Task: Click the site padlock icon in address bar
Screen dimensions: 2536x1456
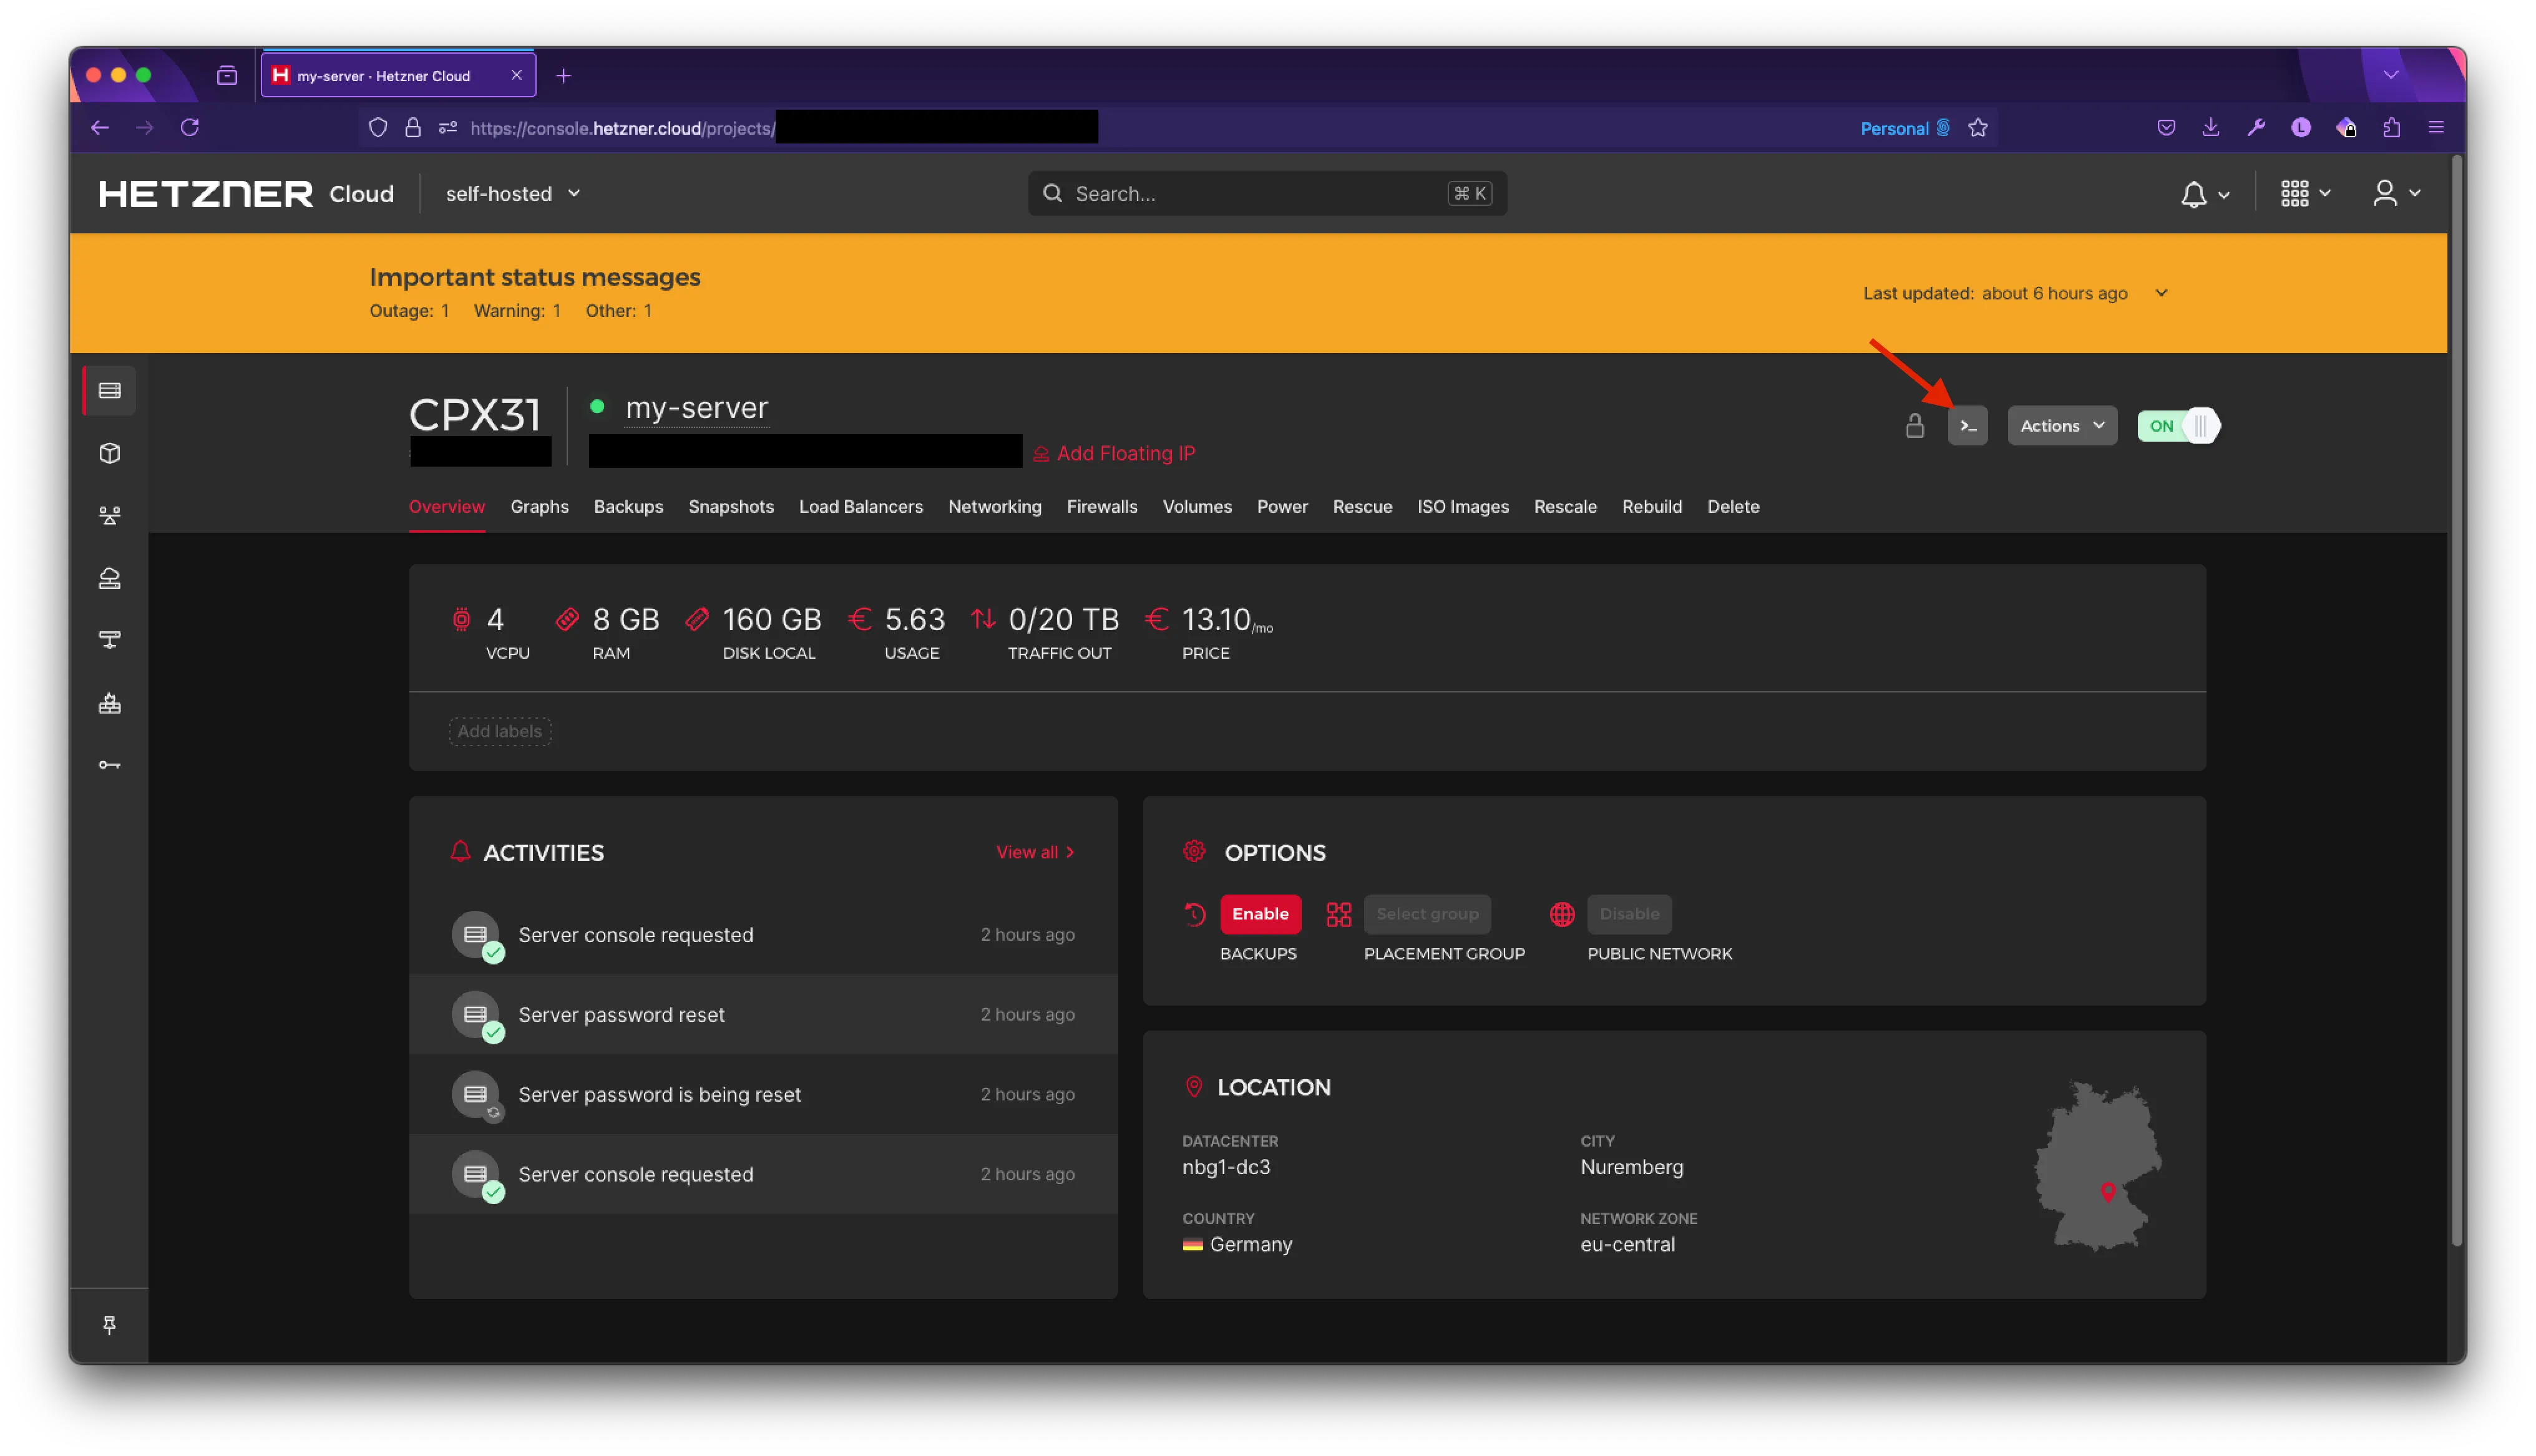Action: [x=412, y=127]
